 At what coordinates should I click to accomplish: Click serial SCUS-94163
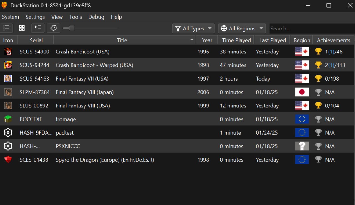tap(34, 79)
